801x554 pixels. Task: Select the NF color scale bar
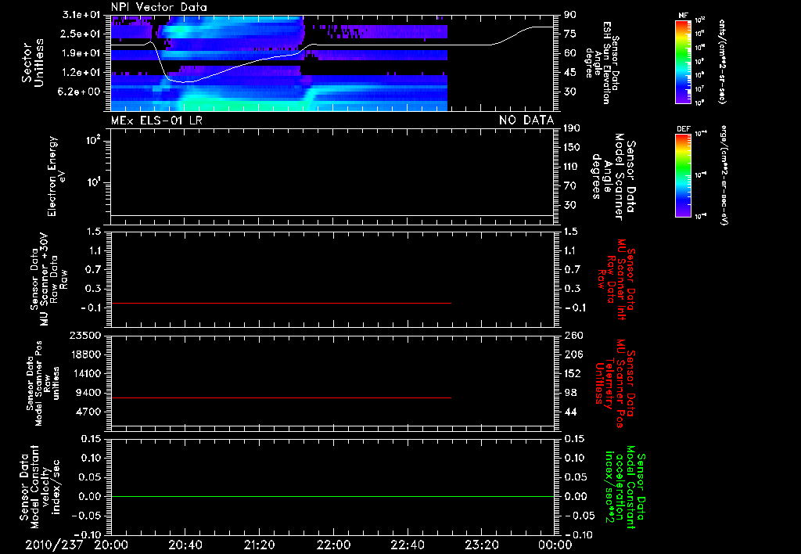click(x=684, y=61)
